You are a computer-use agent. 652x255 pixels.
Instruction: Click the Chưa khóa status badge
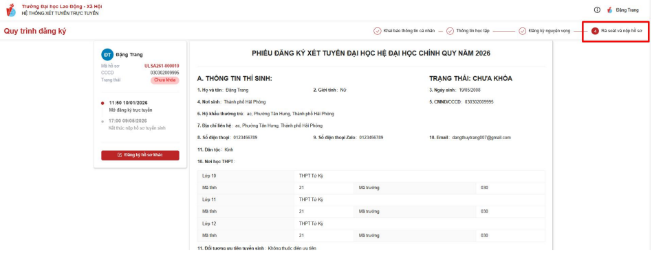click(164, 80)
